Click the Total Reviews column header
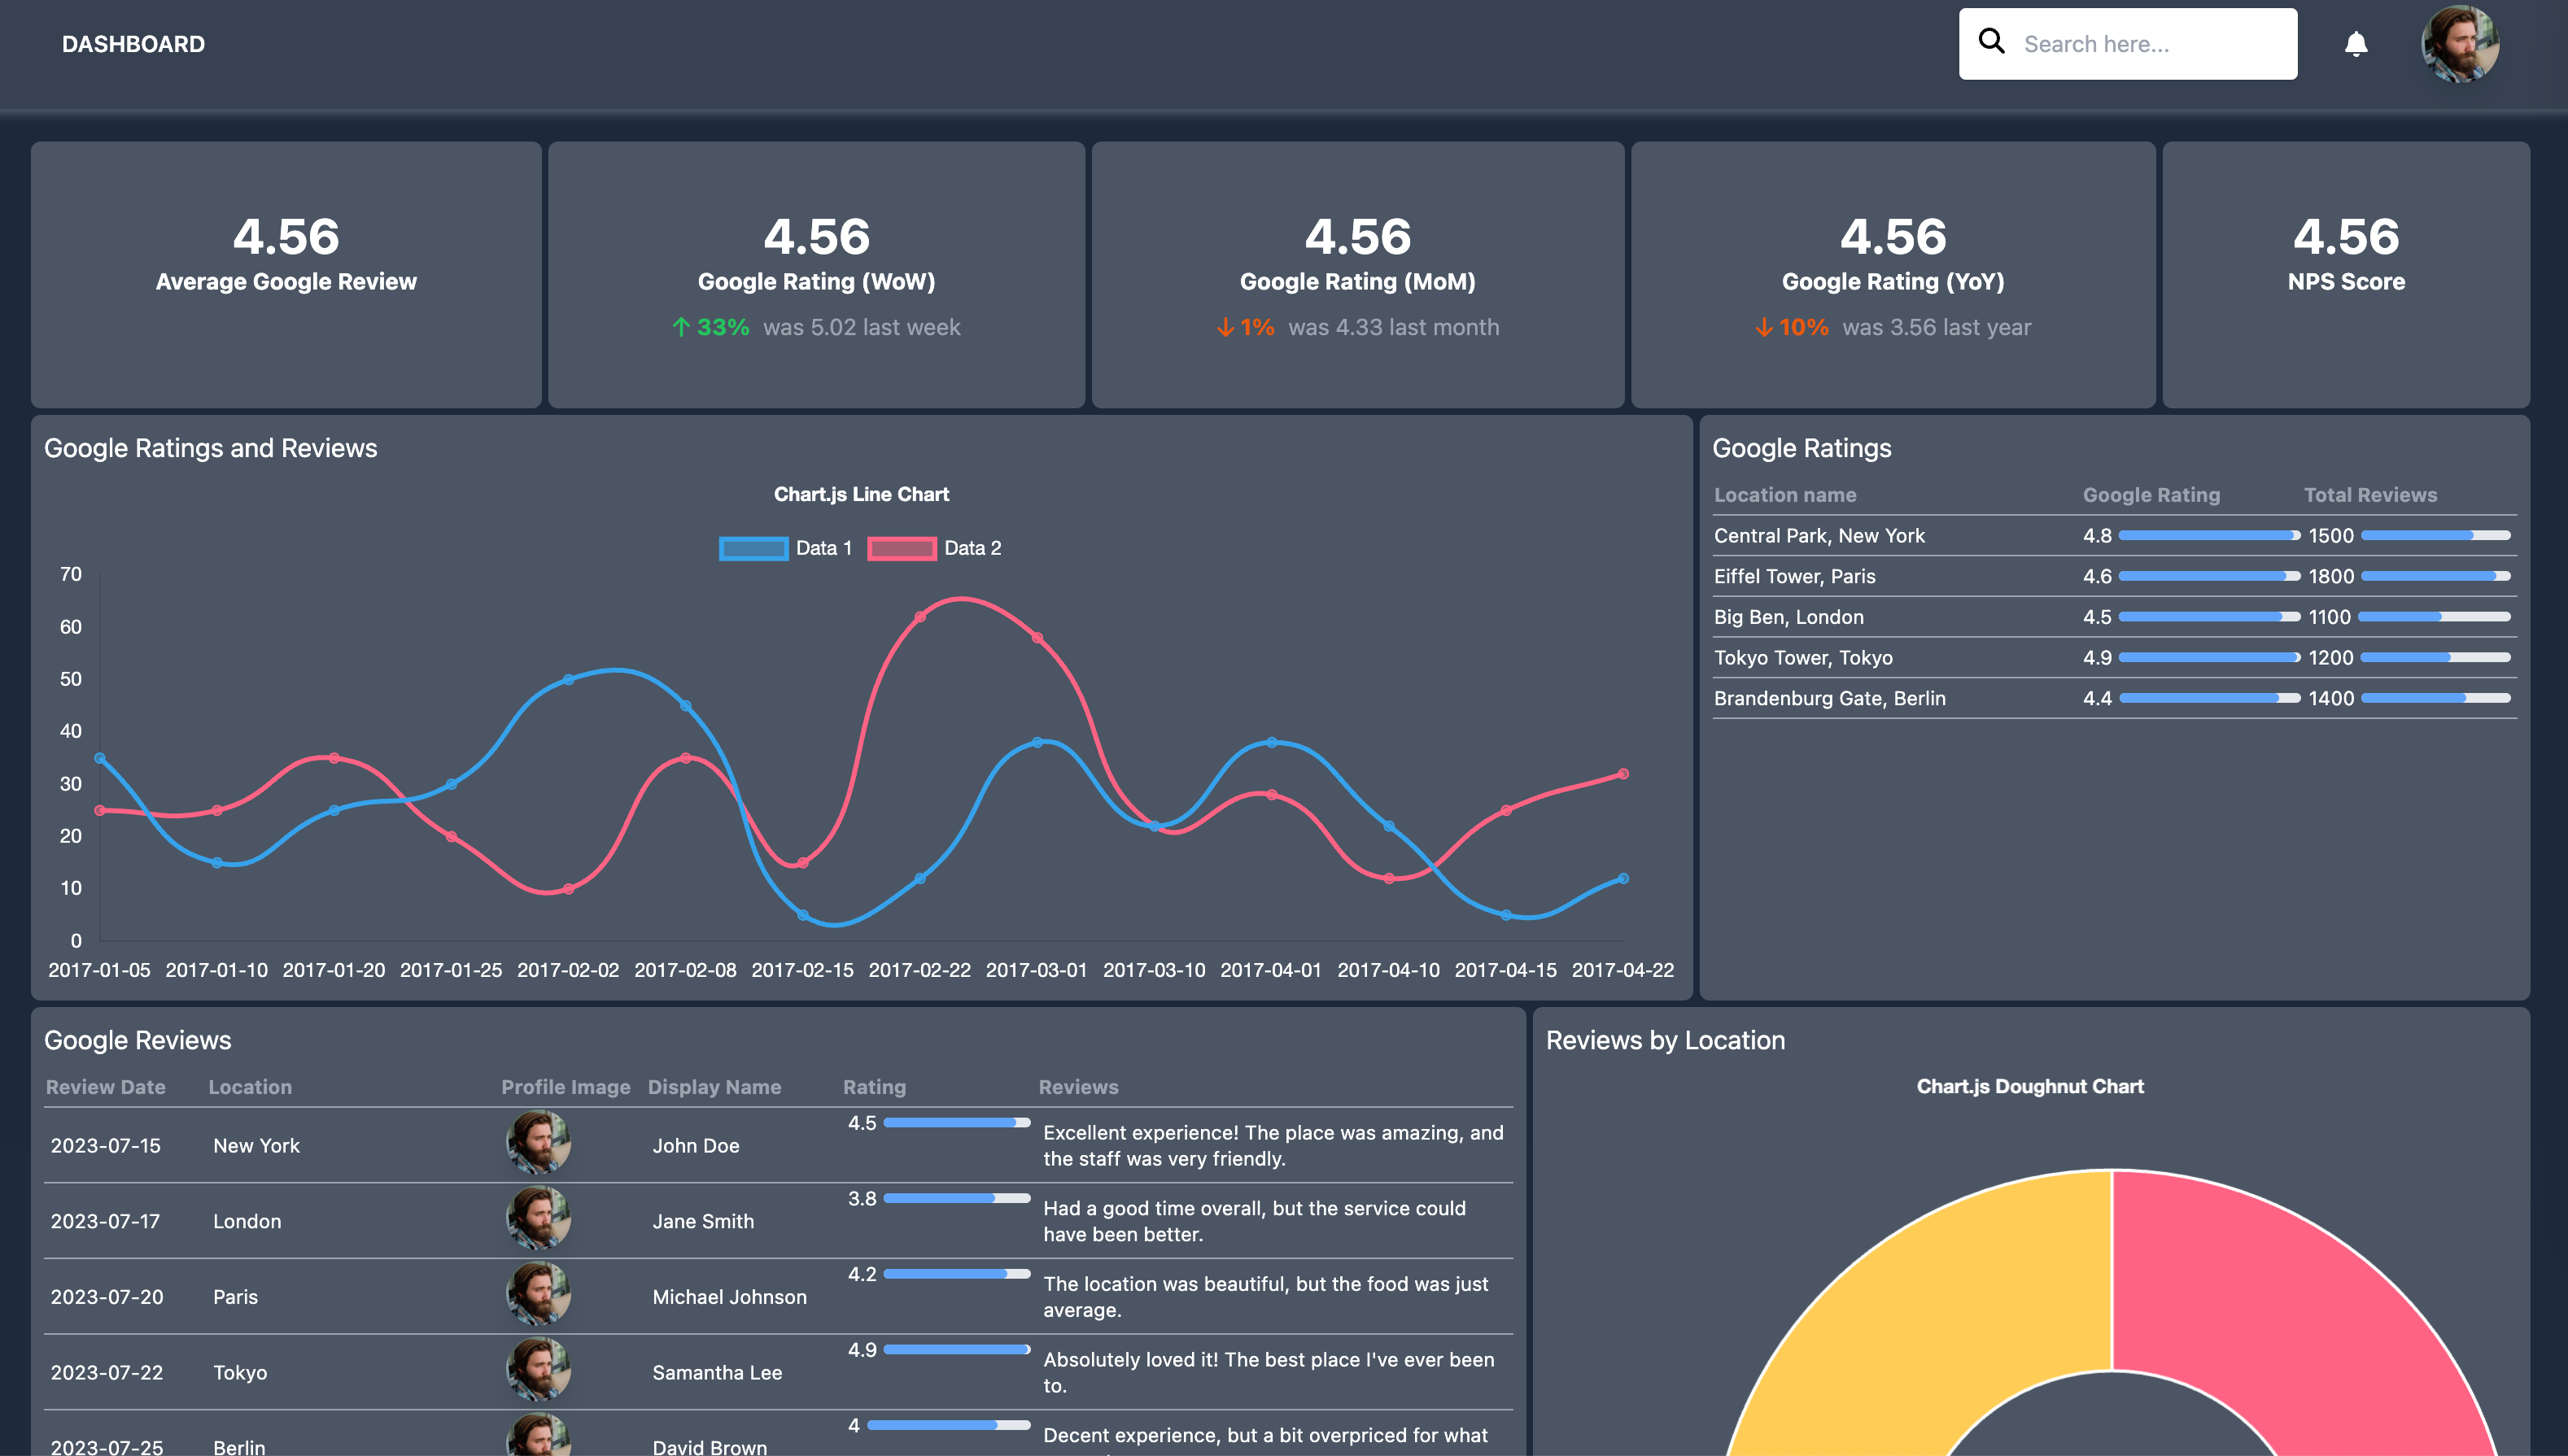 pyautogui.click(x=2370, y=495)
